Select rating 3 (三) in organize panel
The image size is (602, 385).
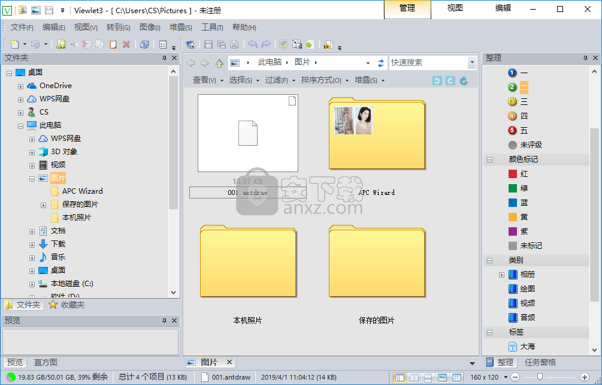524,102
